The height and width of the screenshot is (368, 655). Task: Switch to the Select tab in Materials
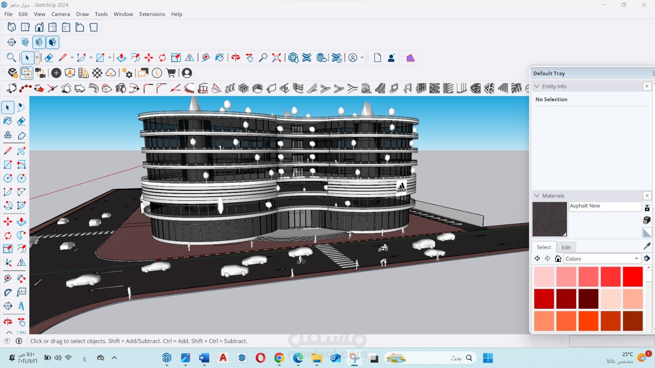[544, 247]
